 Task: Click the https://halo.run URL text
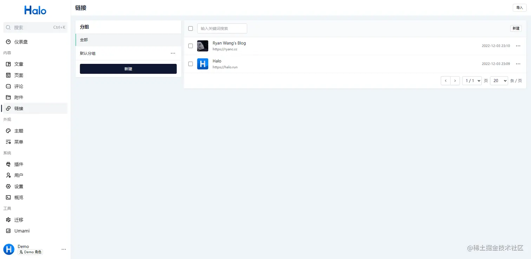[x=225, y=67]
